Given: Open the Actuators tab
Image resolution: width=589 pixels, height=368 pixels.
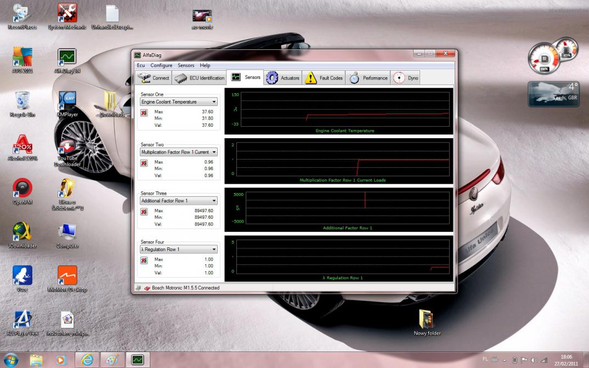Looking at the screenshot, I should pyautogui.click(x=283, y=78).
